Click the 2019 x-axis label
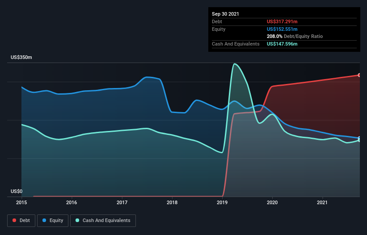Viewport: 367px width, 235px height. pyautogui.click(x=222, y=202)
